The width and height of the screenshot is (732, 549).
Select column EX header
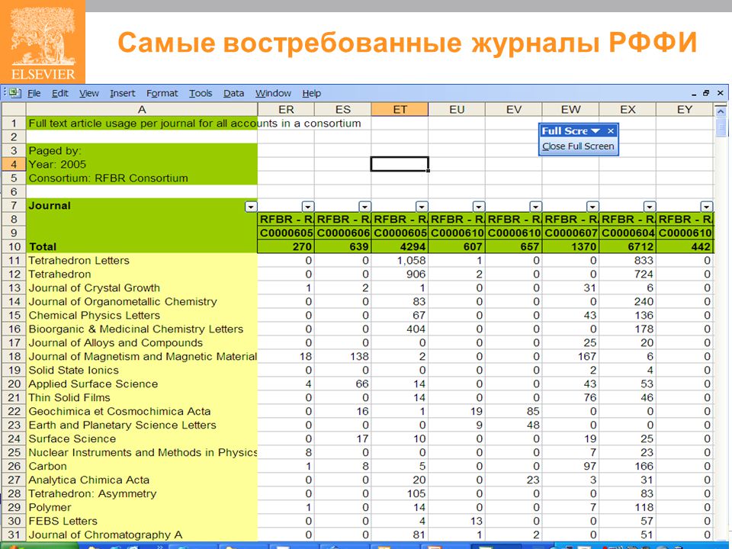[x=628, y=109]
